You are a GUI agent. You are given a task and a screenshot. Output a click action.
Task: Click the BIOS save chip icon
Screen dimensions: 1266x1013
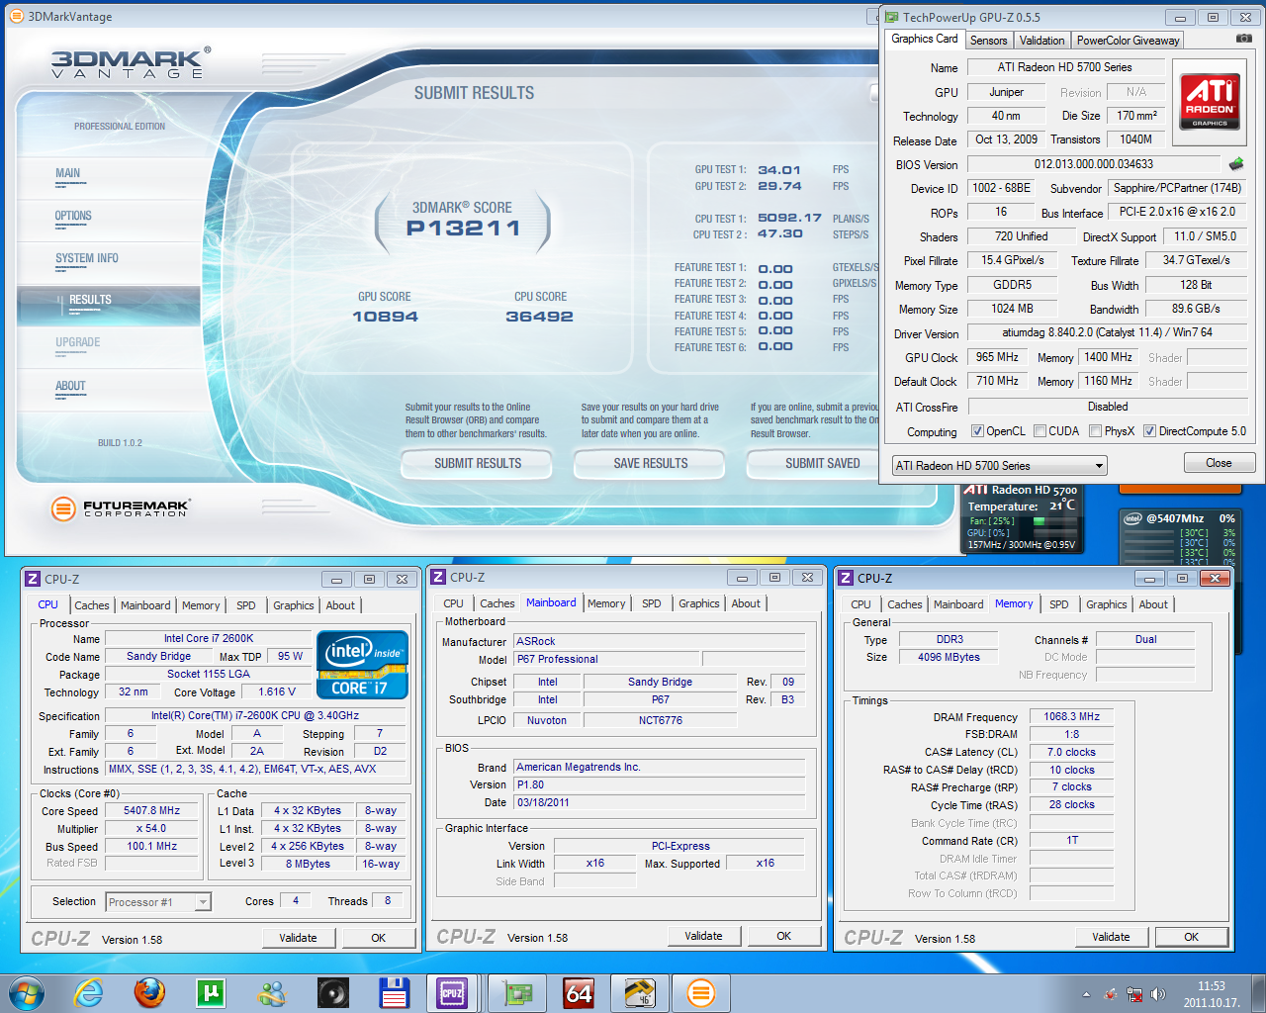(x=1235, y=164)
